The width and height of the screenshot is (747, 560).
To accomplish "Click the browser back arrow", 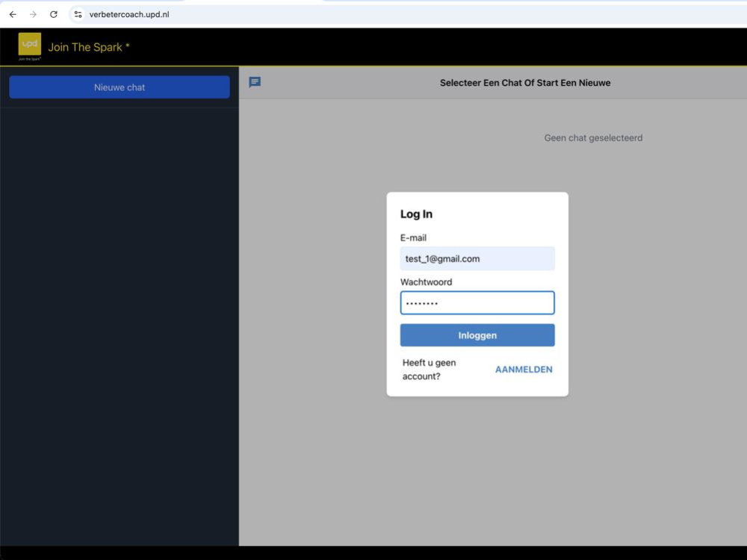I will pos(13,14).
